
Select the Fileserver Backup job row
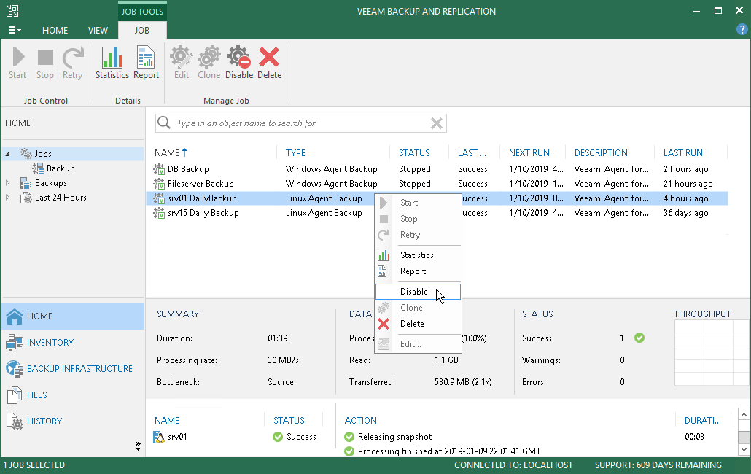pos(437,184)
